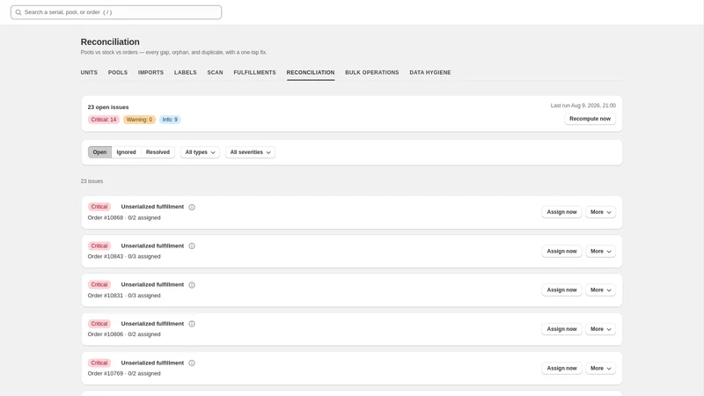The image size is (704, 396).
Task: Expand More options for Order #10806
Action: [x=600, y=329]
